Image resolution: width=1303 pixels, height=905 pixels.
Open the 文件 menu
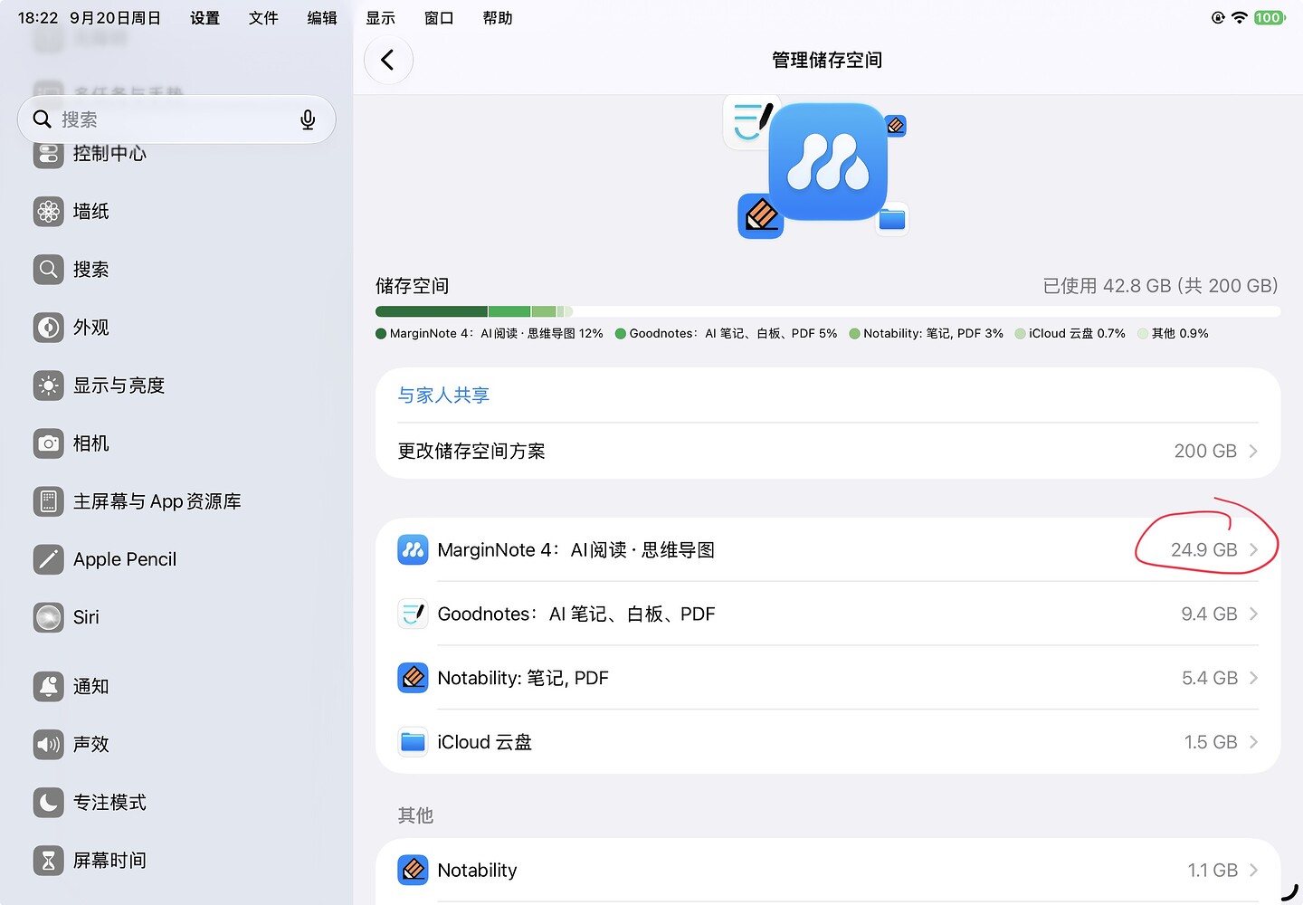[263, 18]
